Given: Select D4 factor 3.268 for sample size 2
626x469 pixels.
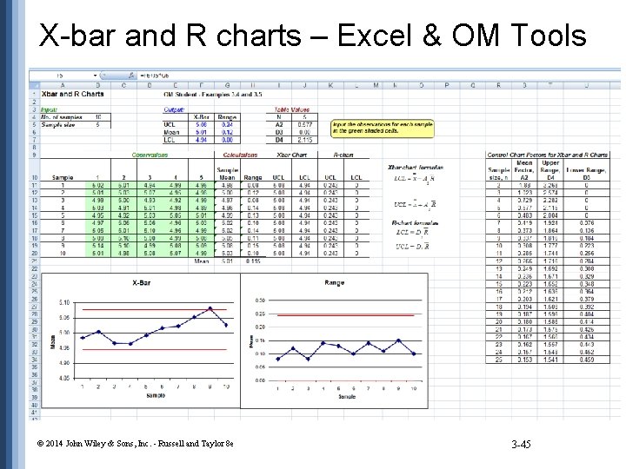Looking at the screenshot, I should click(x=550, y=186).
